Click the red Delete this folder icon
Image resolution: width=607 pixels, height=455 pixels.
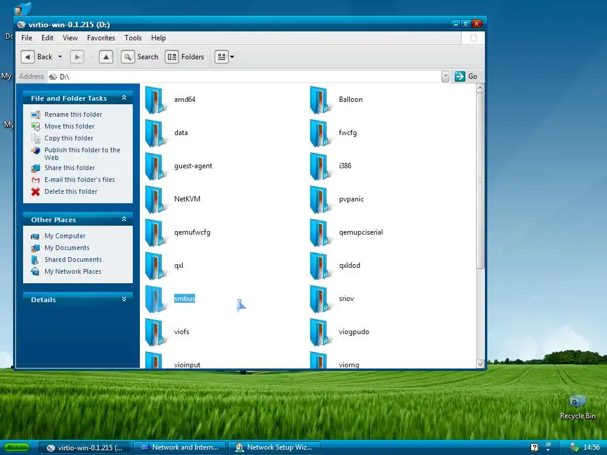point(36,191)
